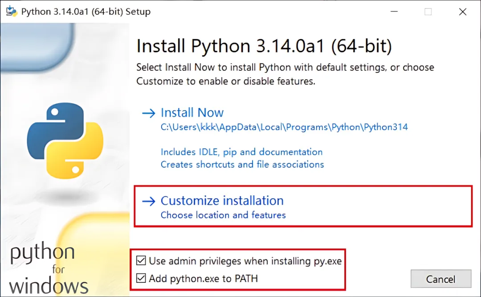Click 'Creates shortcuts and file associations' text
This screenshot has height=297, width=481.
tap(242, 164)
